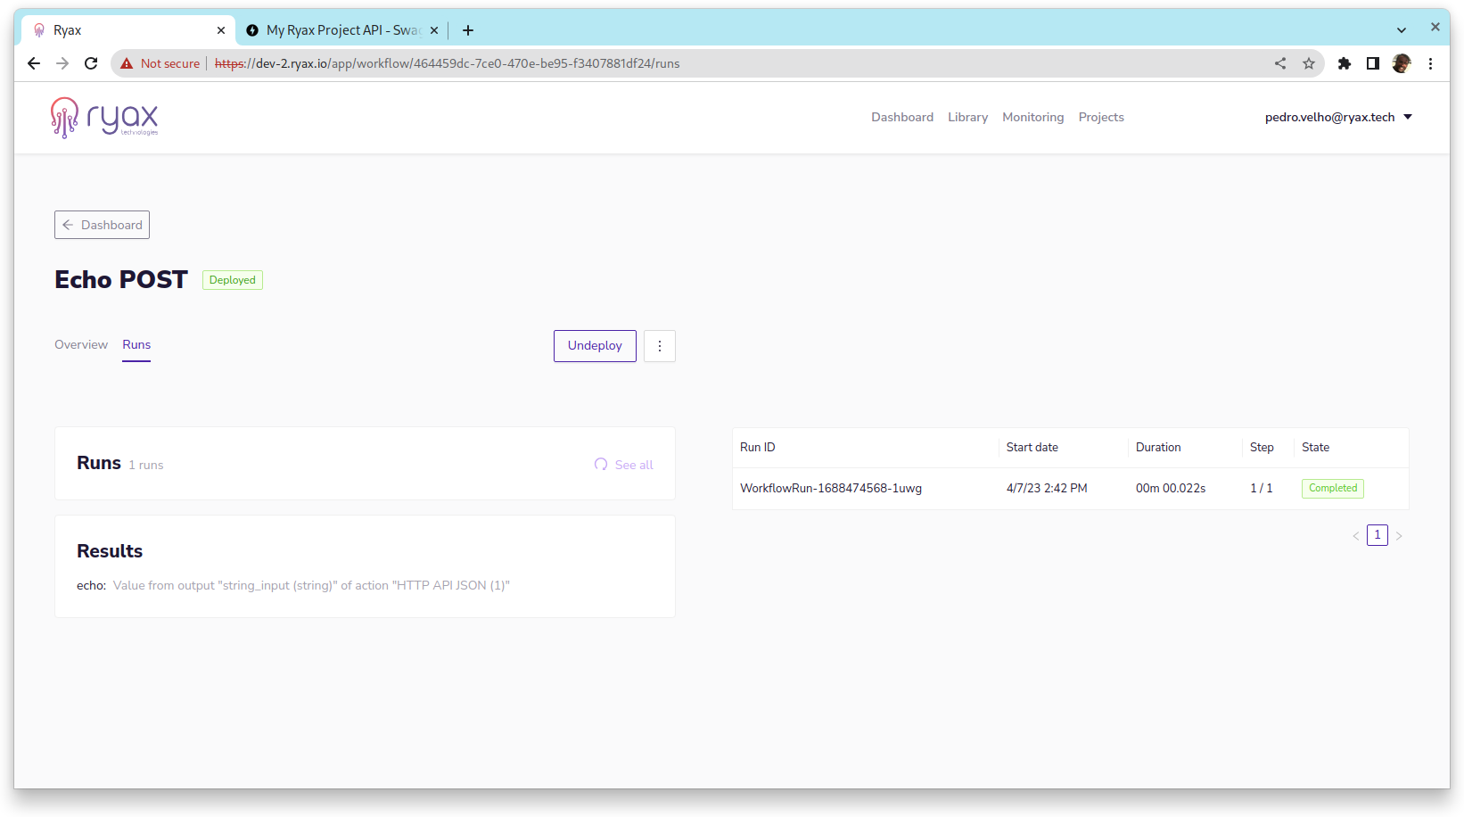The width and height of the screenshot is (1464, 817).
Task: Expand the browser tab search chevron
Action: 1402,30
